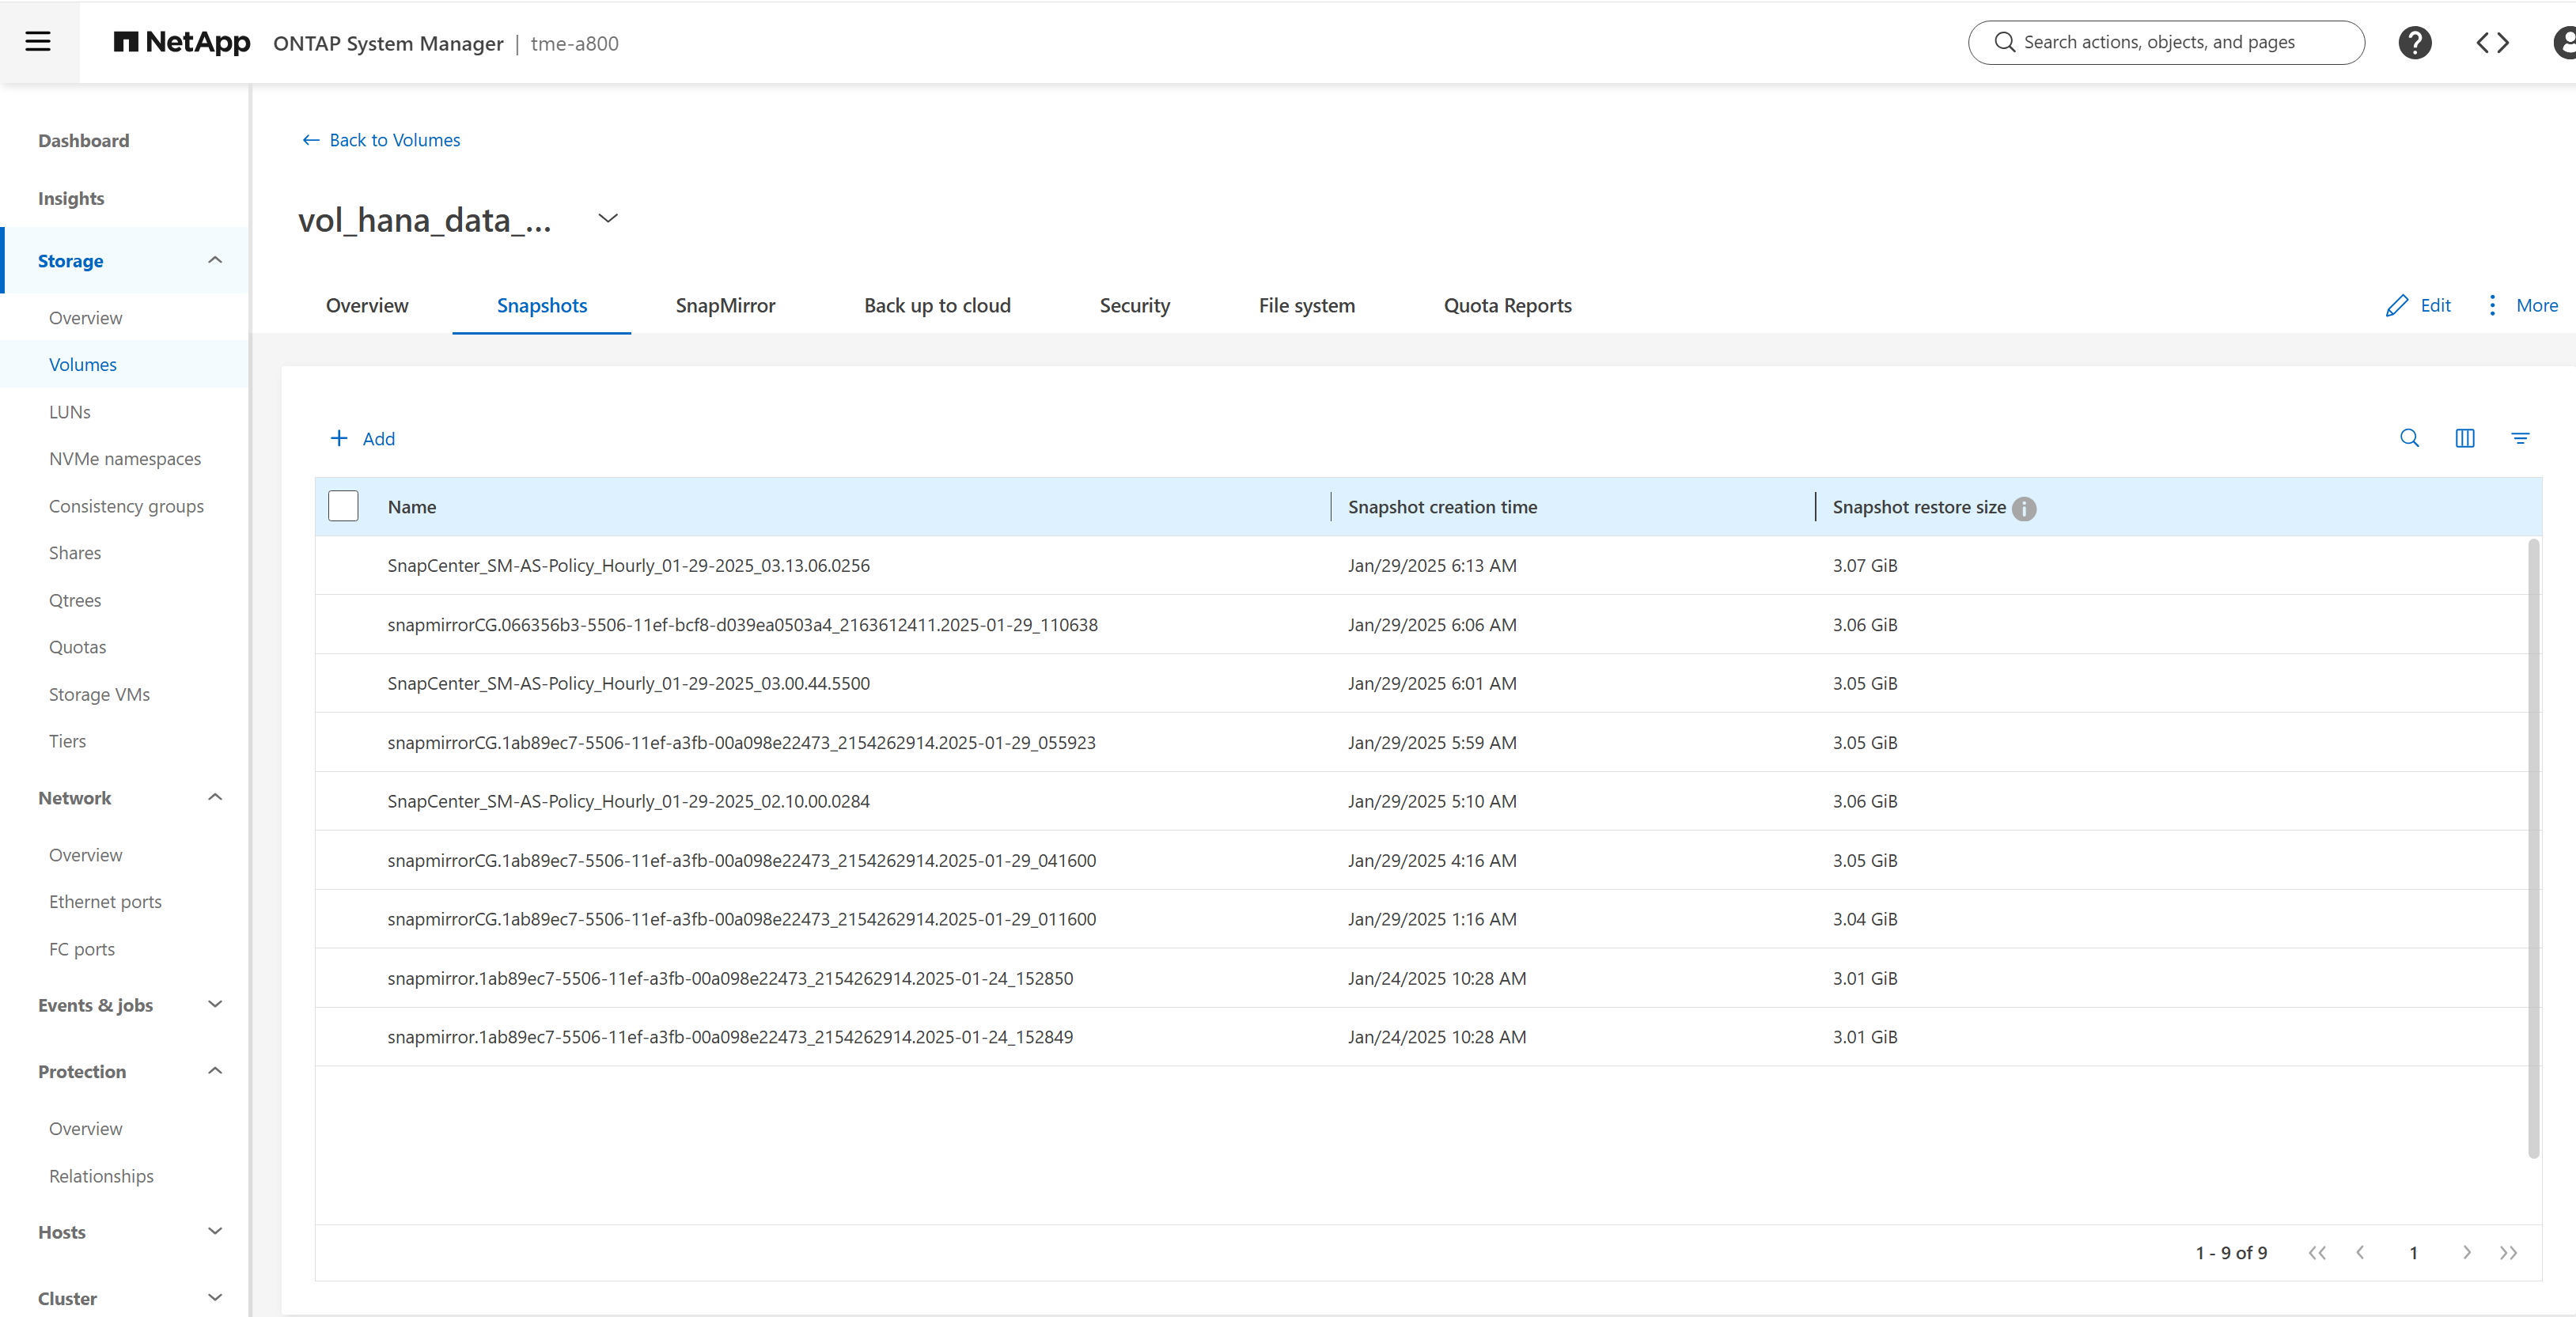
Task: Open the API log code icon
Action: pyautogui.click(x=2492, y=42)
